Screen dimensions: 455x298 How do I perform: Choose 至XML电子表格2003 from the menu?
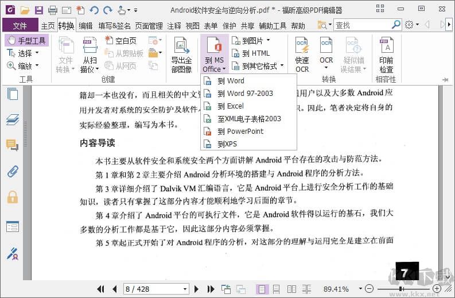(x=248, y=119)
